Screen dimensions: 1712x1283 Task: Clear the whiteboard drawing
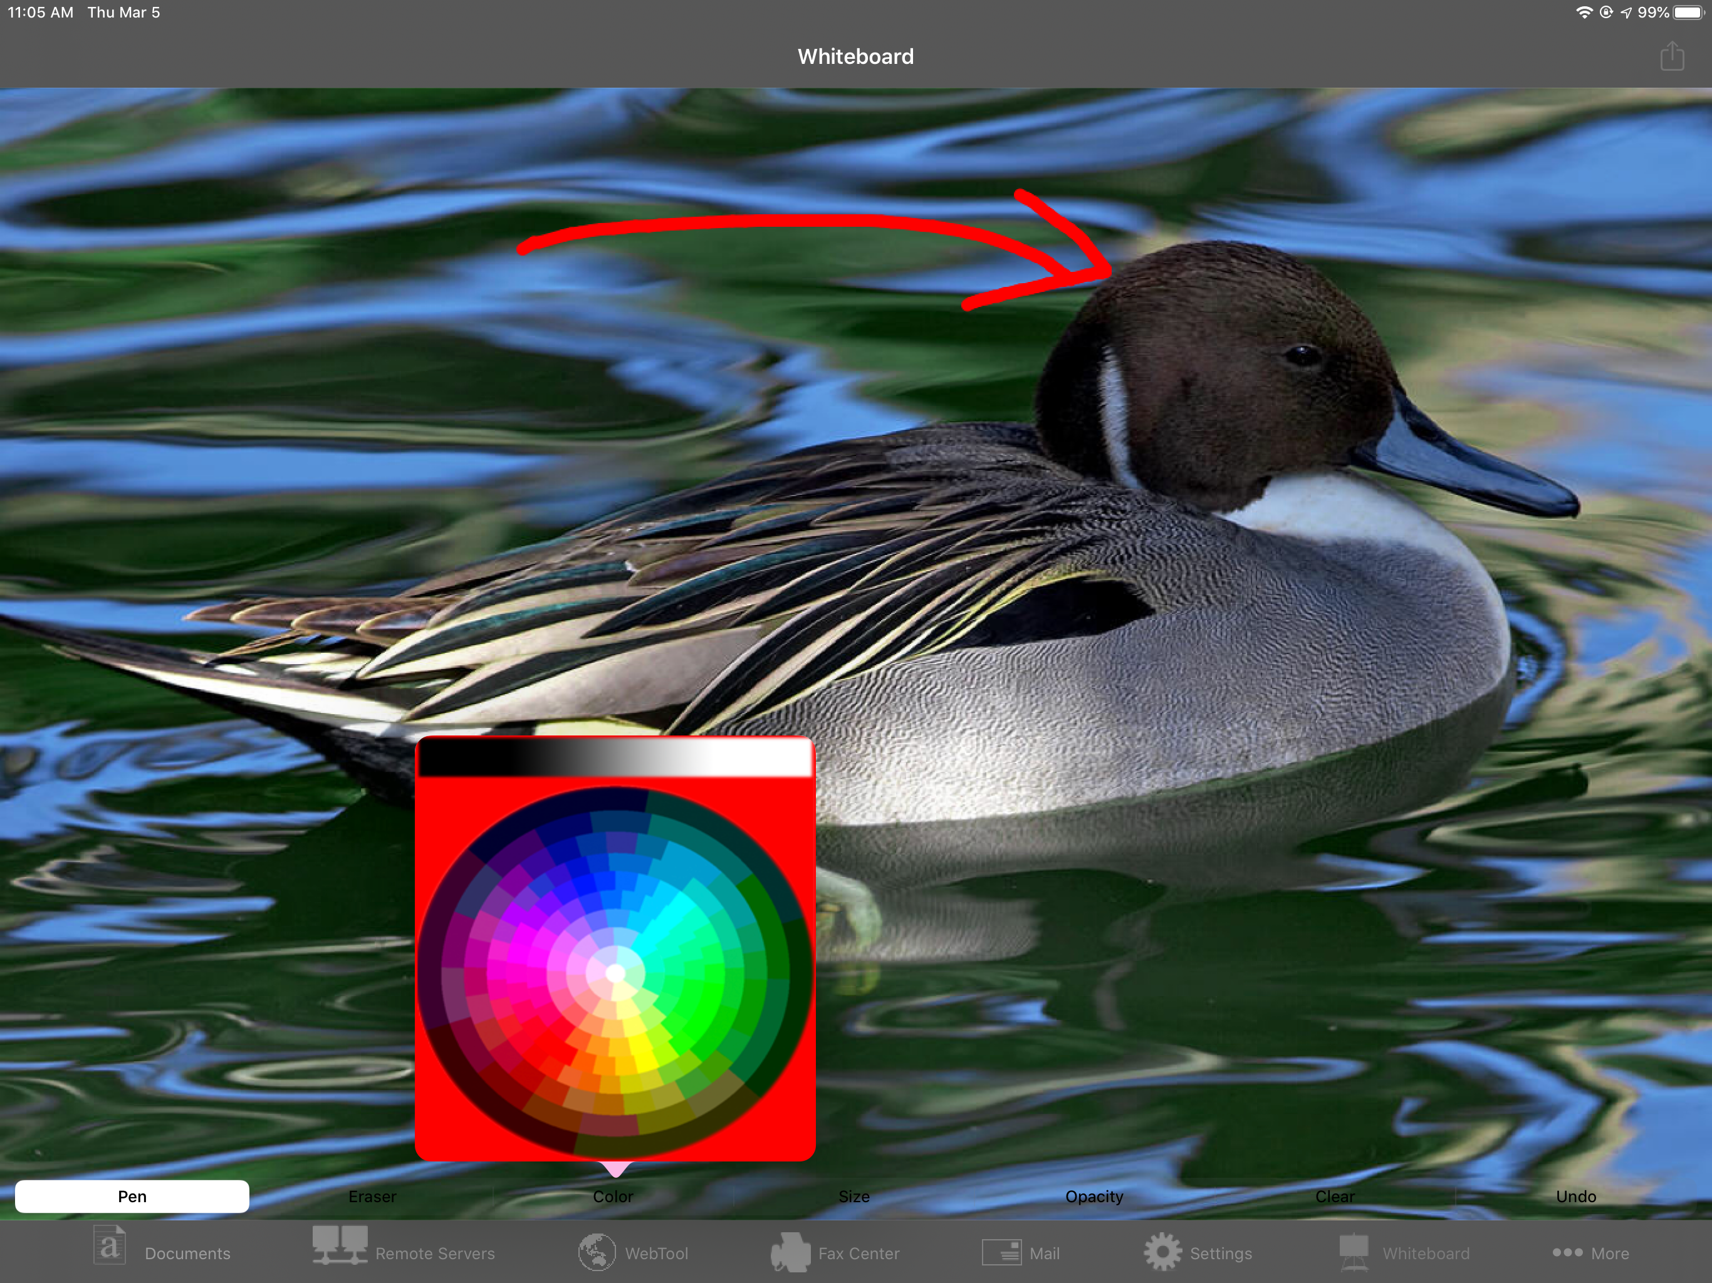coord(1335,1197)
